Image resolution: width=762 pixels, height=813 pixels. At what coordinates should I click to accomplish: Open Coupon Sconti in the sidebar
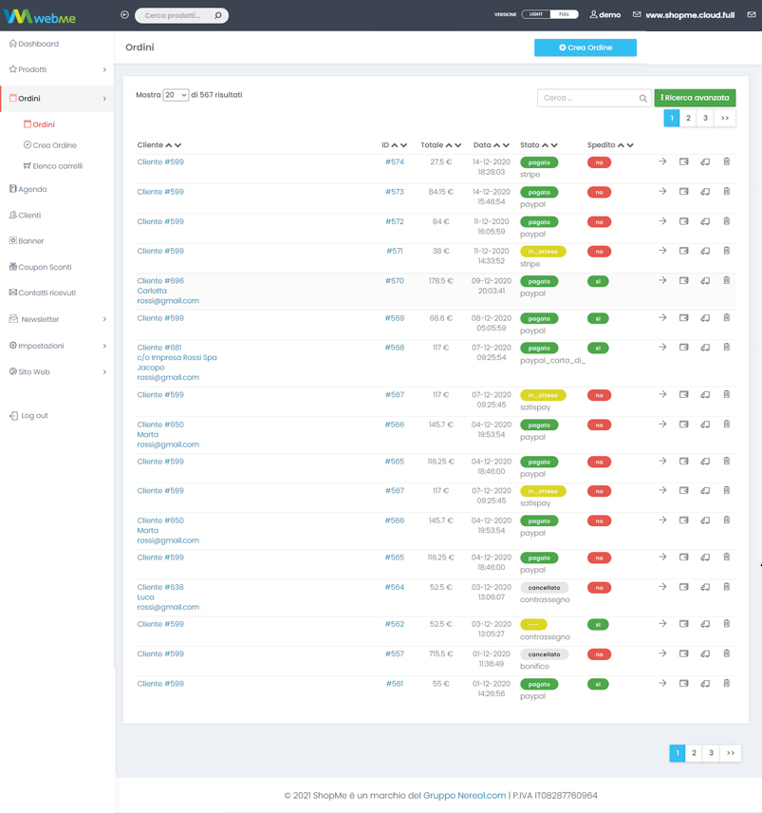tap(46, 267)
